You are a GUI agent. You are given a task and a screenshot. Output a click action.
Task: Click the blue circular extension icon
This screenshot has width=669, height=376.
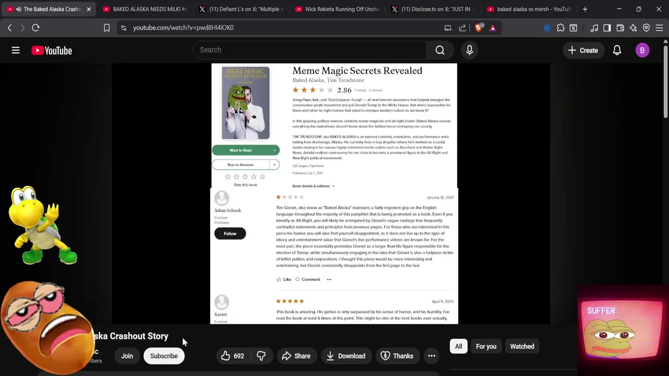pyautogui.click(x=547, y=28)
